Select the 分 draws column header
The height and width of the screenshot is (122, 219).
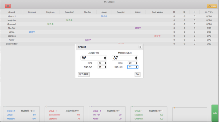(194, 12)
